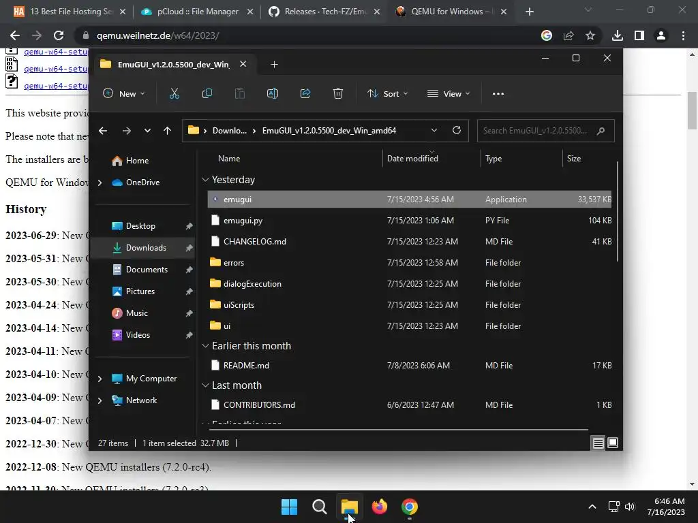Click the Google icon in Chrome address bar
The height and width of the screenshot is (523, 698).
pos(547,35)
